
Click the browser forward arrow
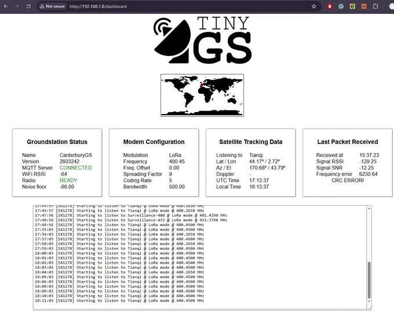tap(17, 6)
